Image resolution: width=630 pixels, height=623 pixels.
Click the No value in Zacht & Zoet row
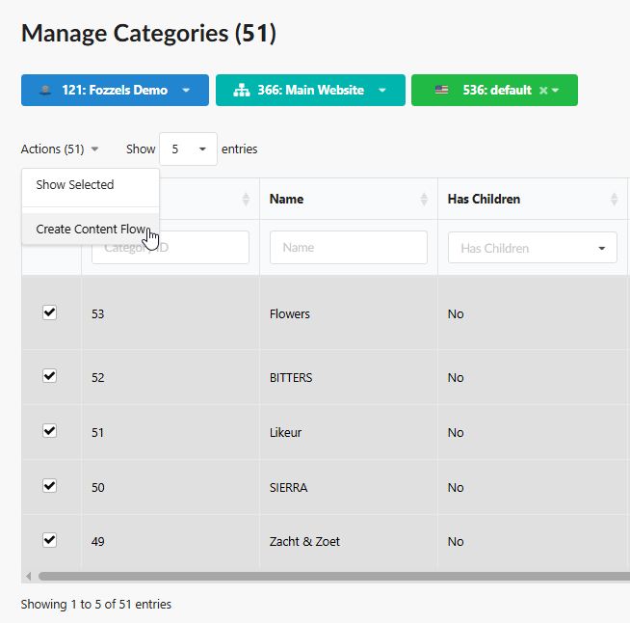(456, 541)
